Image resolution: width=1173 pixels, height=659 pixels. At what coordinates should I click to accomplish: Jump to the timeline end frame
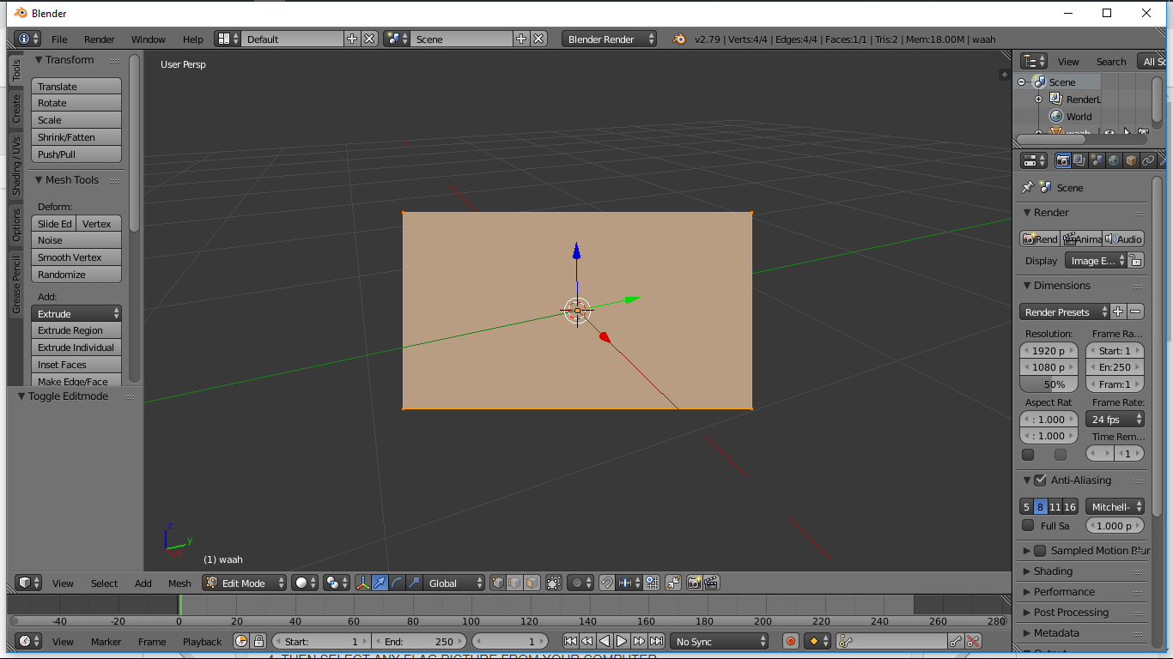tap(656, 641)
